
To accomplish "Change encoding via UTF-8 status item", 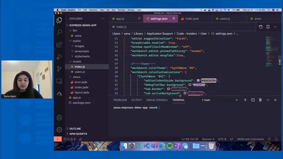I will click(222, 139).
